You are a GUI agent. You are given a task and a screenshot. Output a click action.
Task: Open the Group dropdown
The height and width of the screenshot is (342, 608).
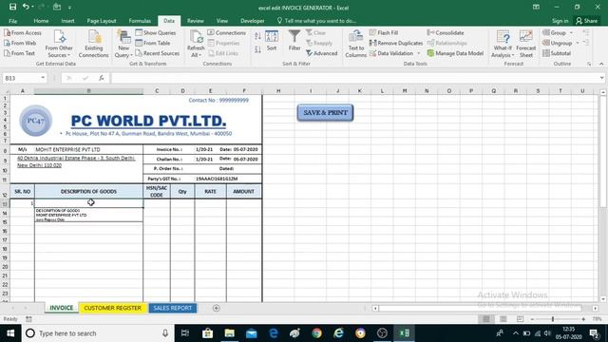coord(571,33)
